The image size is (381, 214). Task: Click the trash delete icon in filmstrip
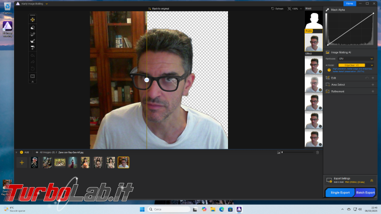click(317, 152)
